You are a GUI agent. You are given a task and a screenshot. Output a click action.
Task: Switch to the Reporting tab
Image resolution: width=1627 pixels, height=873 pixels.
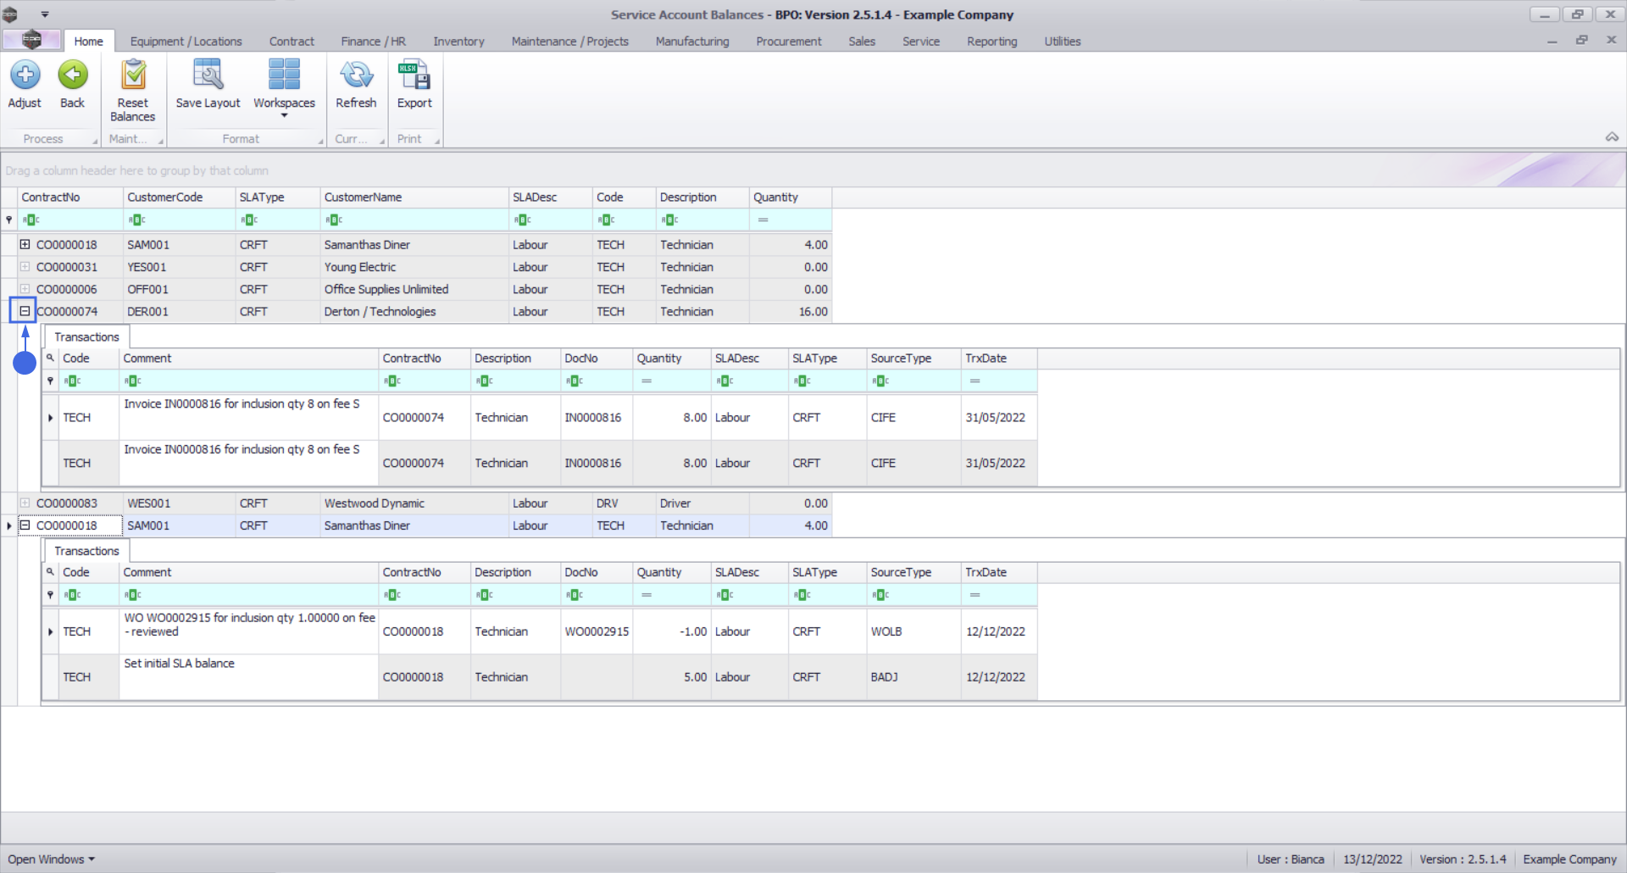coord(991,41)
